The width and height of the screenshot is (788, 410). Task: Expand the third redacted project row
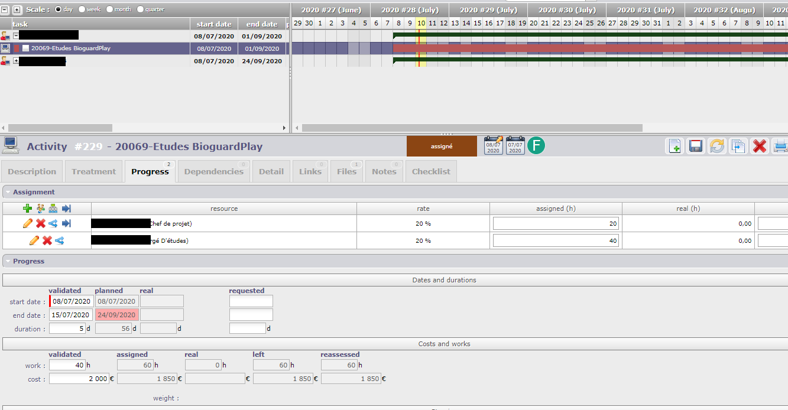point(16,61)
